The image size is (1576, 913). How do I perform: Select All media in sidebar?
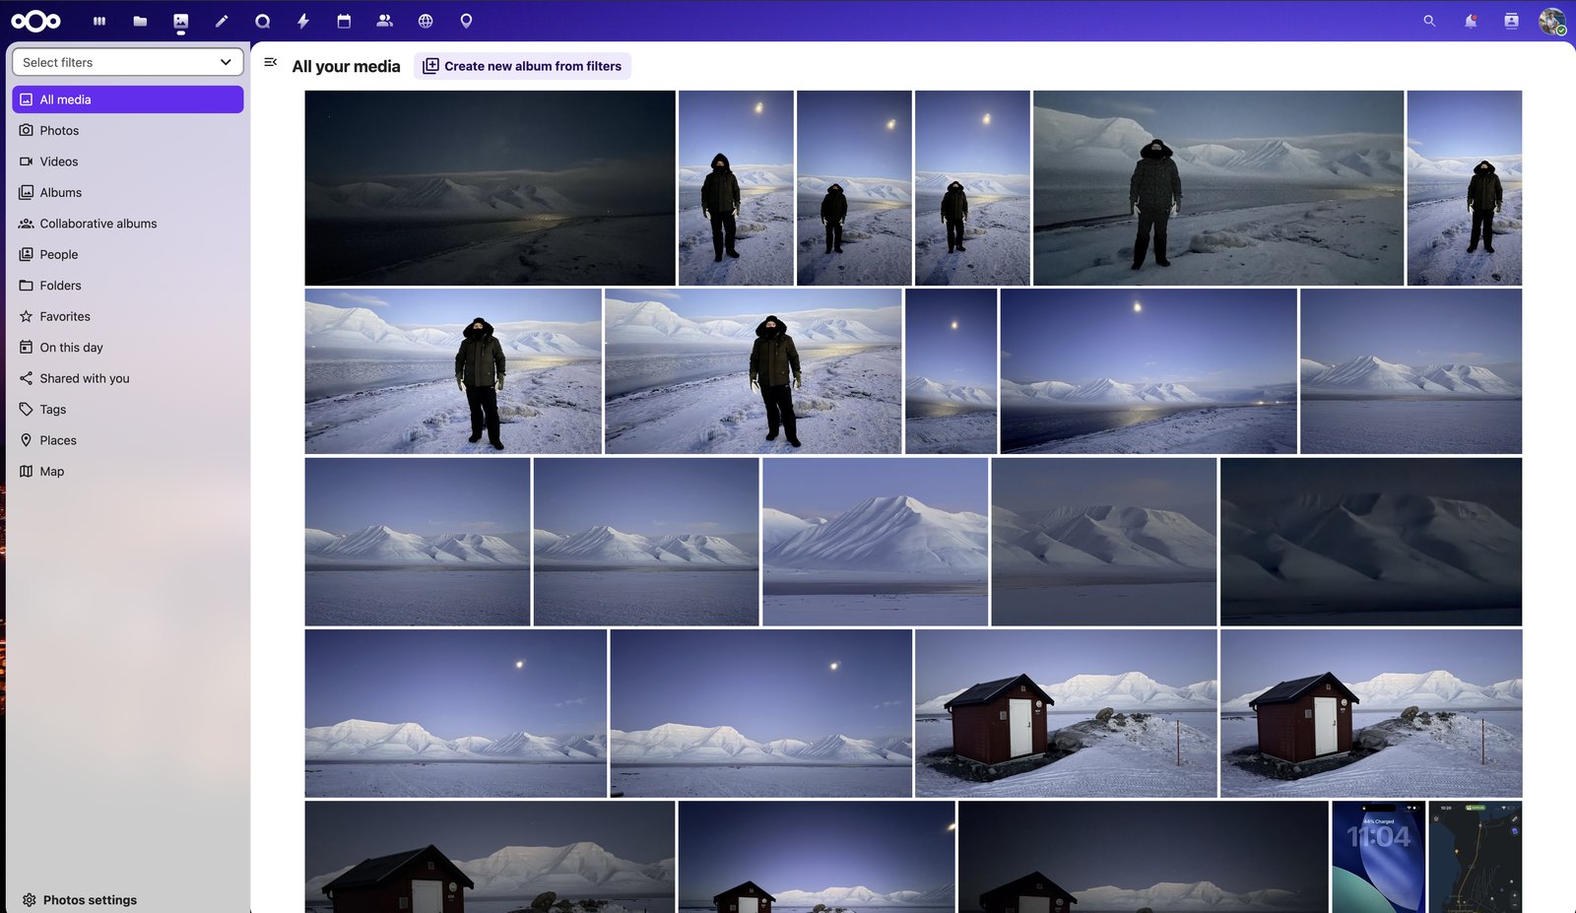point(128,99)
